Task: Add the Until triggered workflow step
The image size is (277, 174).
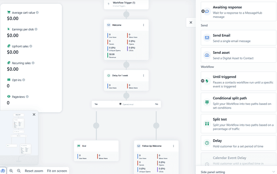Action: point(238,81)
